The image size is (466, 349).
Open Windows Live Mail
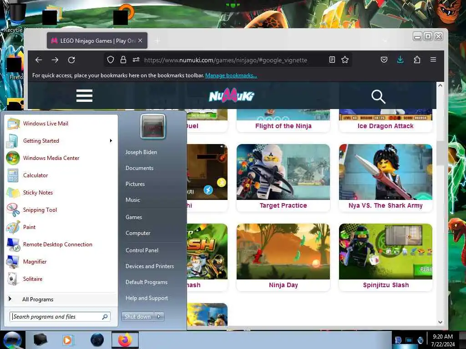tap(61, 124)
